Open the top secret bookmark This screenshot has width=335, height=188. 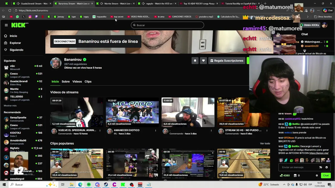(117, 17)
